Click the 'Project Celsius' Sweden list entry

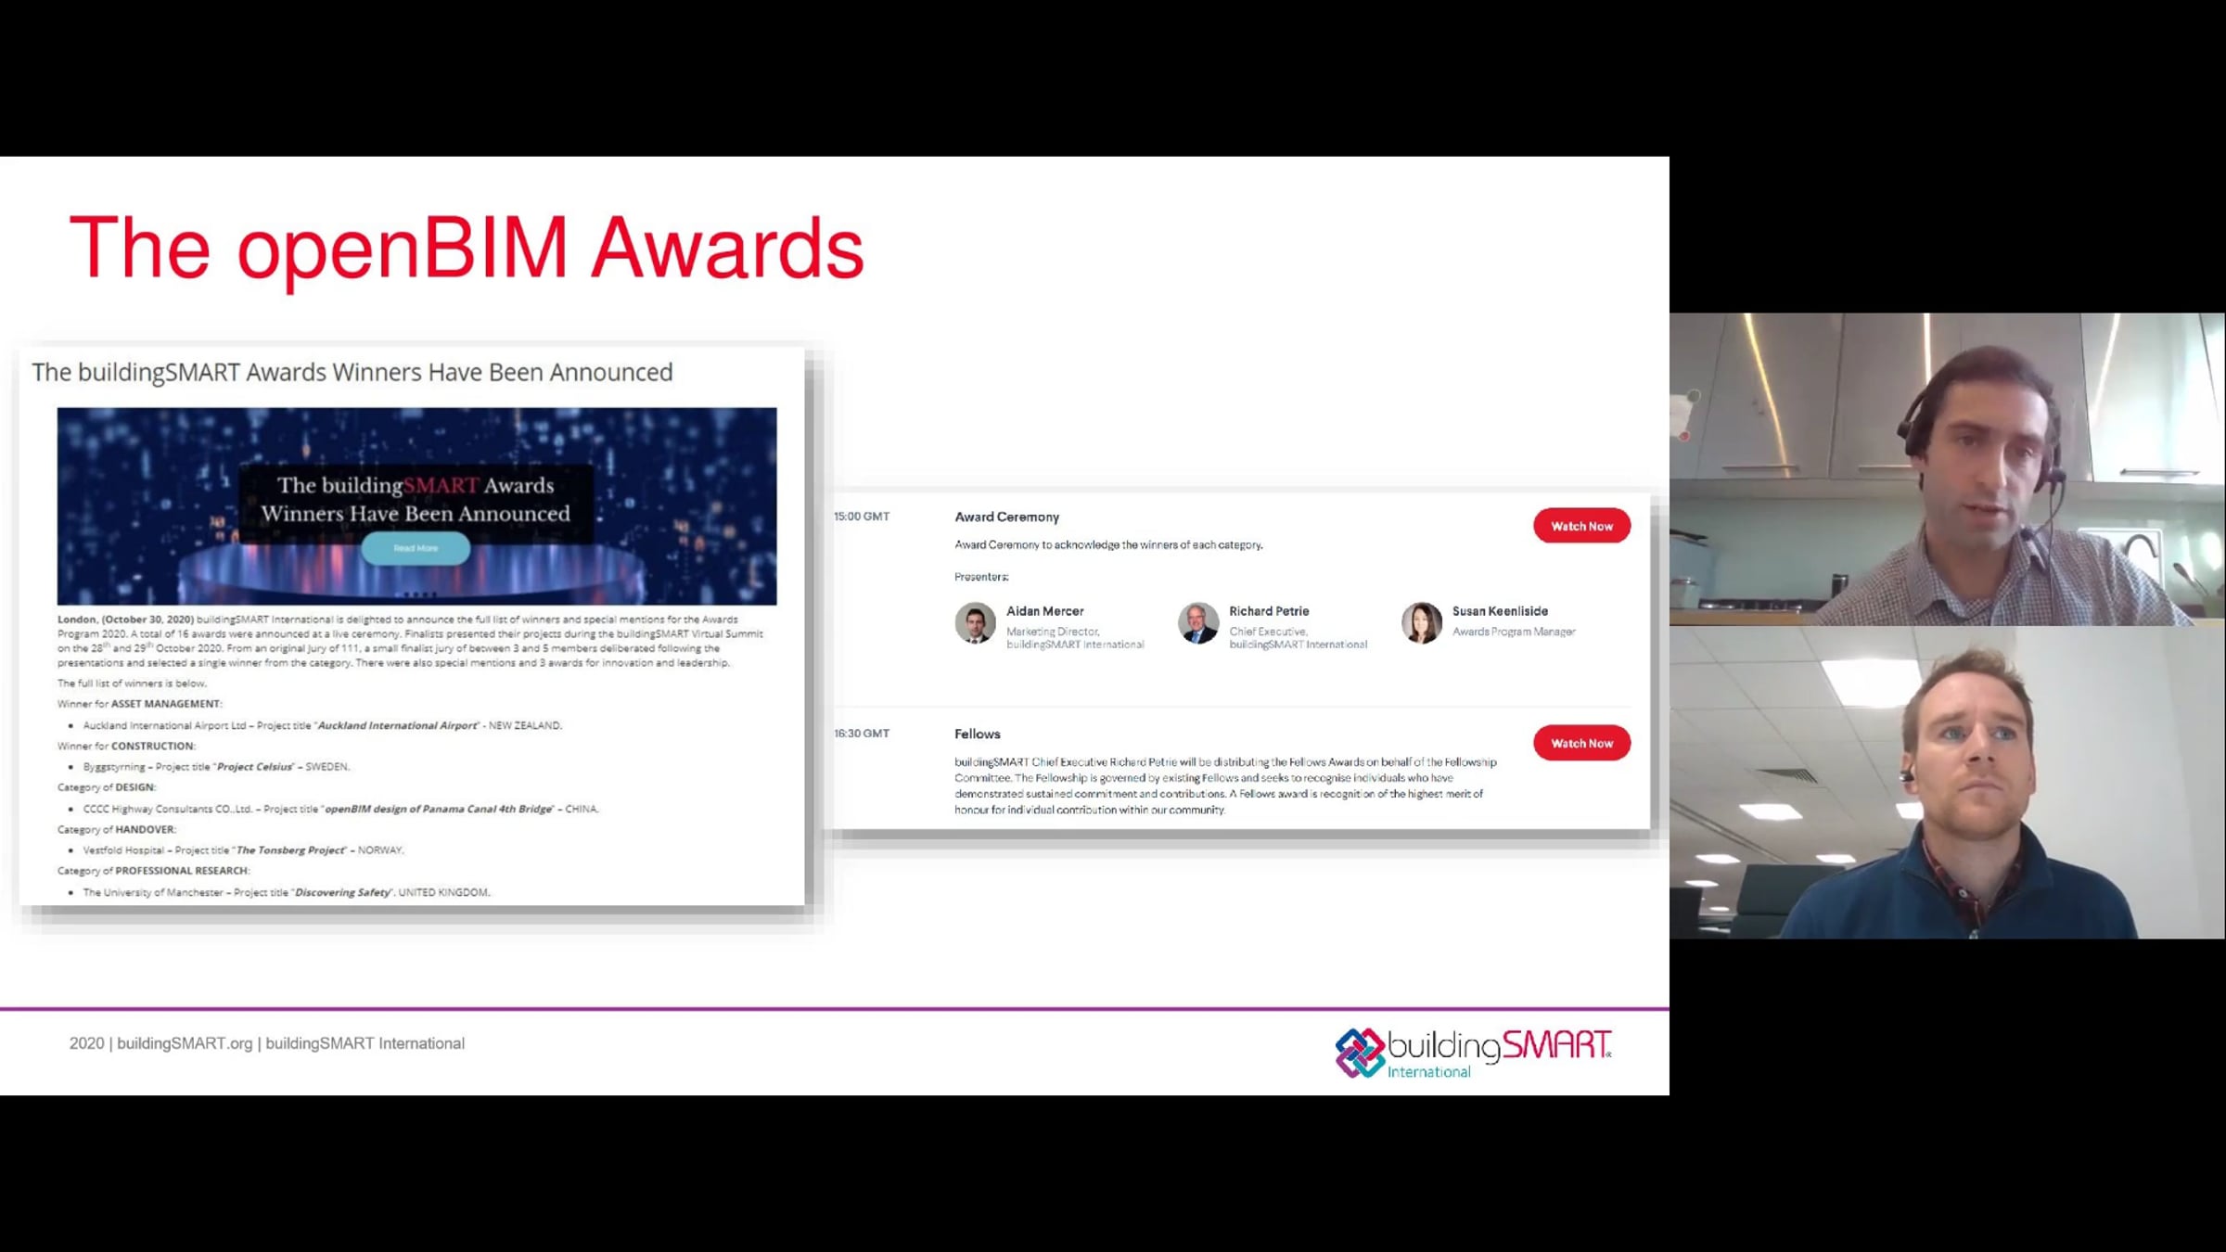(x=216, y=767)
